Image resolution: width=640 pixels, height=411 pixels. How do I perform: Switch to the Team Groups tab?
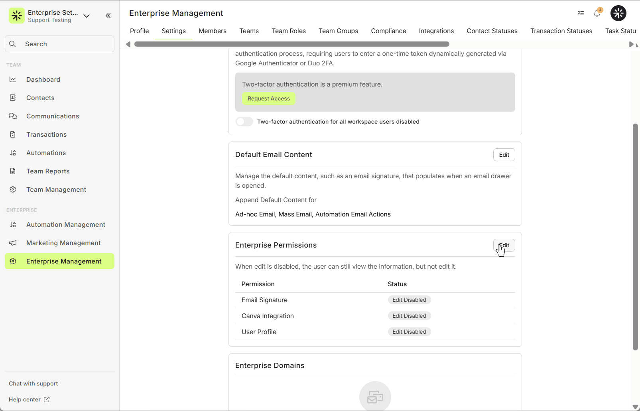[339, 31]
